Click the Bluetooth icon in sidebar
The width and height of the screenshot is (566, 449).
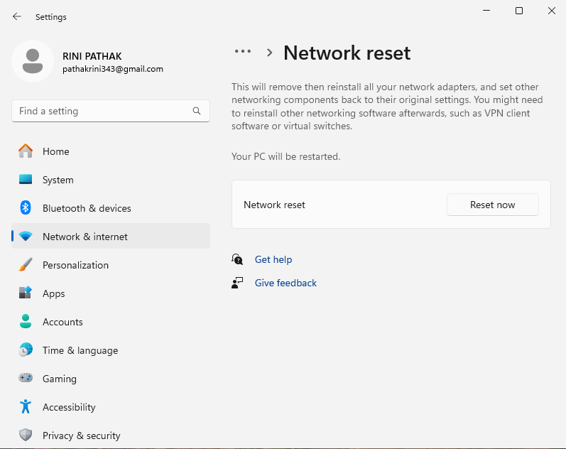click(26, 208)
